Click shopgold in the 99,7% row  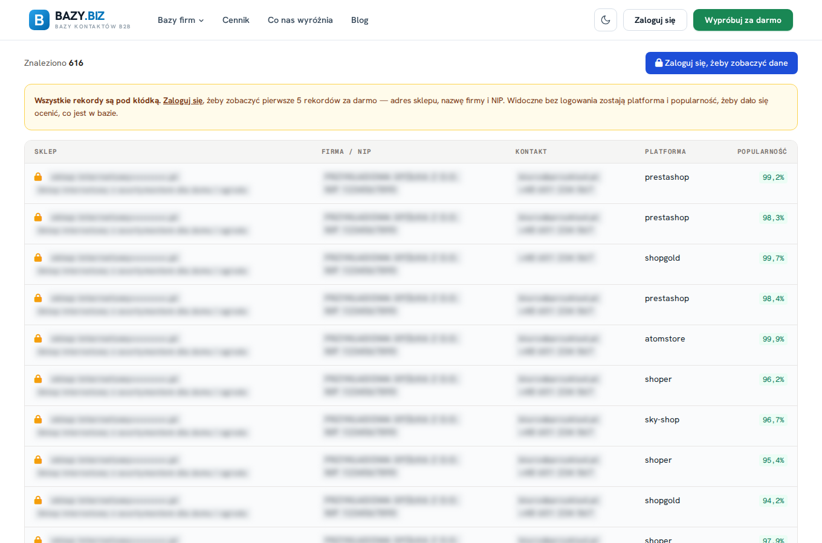662,258
